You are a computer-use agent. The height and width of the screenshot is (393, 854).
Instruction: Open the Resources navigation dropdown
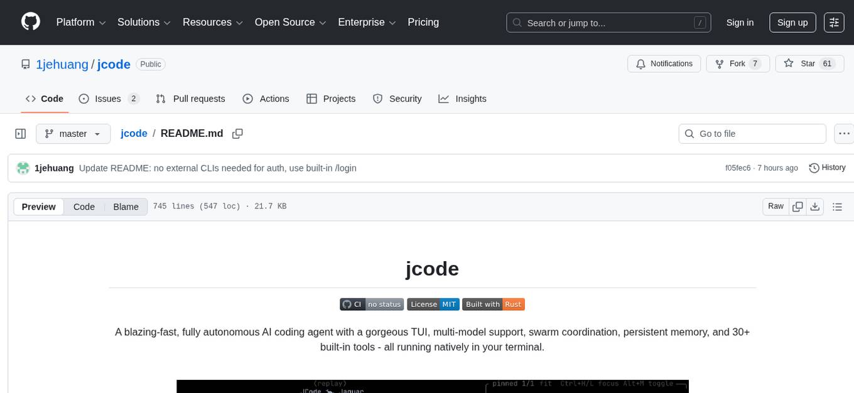coord(212,22)
